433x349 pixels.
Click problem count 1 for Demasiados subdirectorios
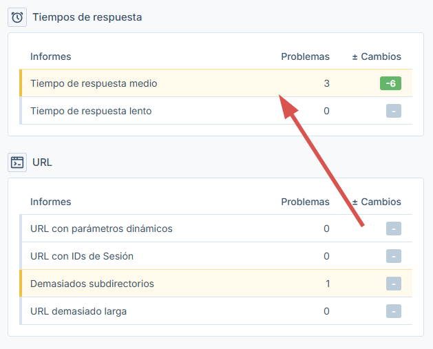tap(328, 284)
